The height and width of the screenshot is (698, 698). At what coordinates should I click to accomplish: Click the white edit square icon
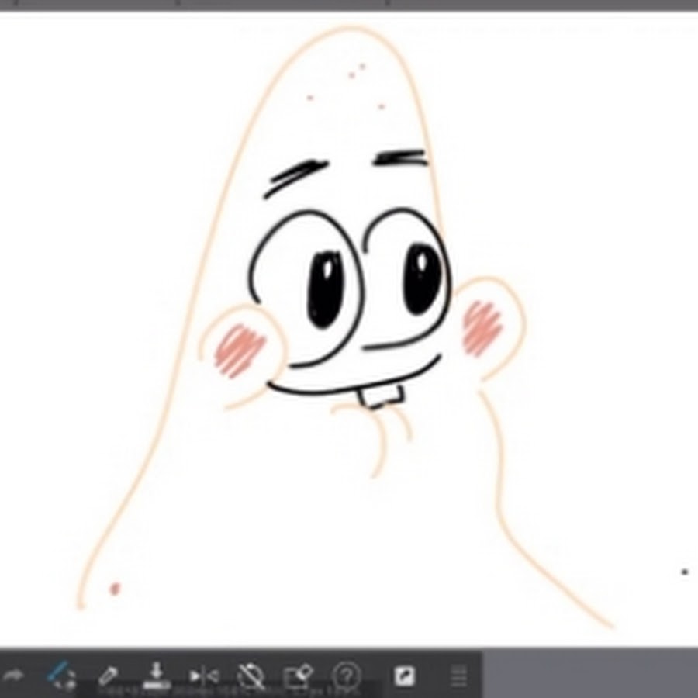pos(404,676)
